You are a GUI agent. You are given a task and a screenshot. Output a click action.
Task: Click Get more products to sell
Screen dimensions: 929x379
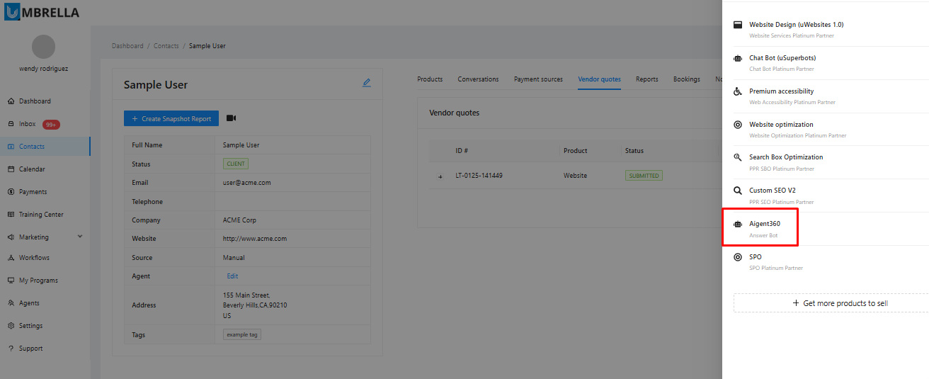(x=839, y=303)
